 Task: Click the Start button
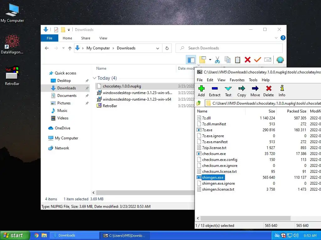15,236
